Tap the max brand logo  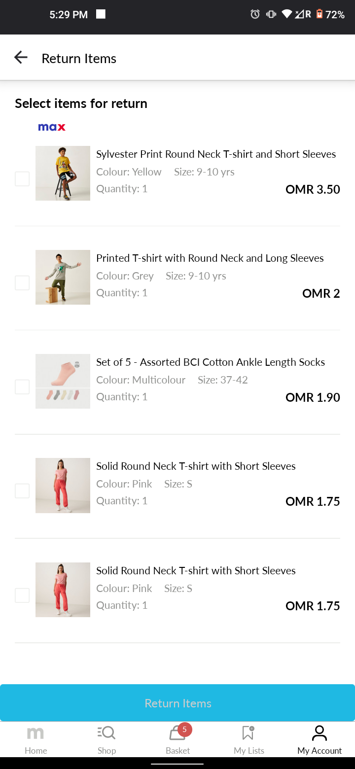[x=52, y=127]
